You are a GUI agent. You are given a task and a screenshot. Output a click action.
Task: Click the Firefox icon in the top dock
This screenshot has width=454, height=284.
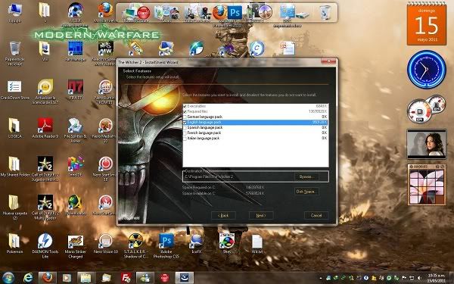tap(219, 13)
